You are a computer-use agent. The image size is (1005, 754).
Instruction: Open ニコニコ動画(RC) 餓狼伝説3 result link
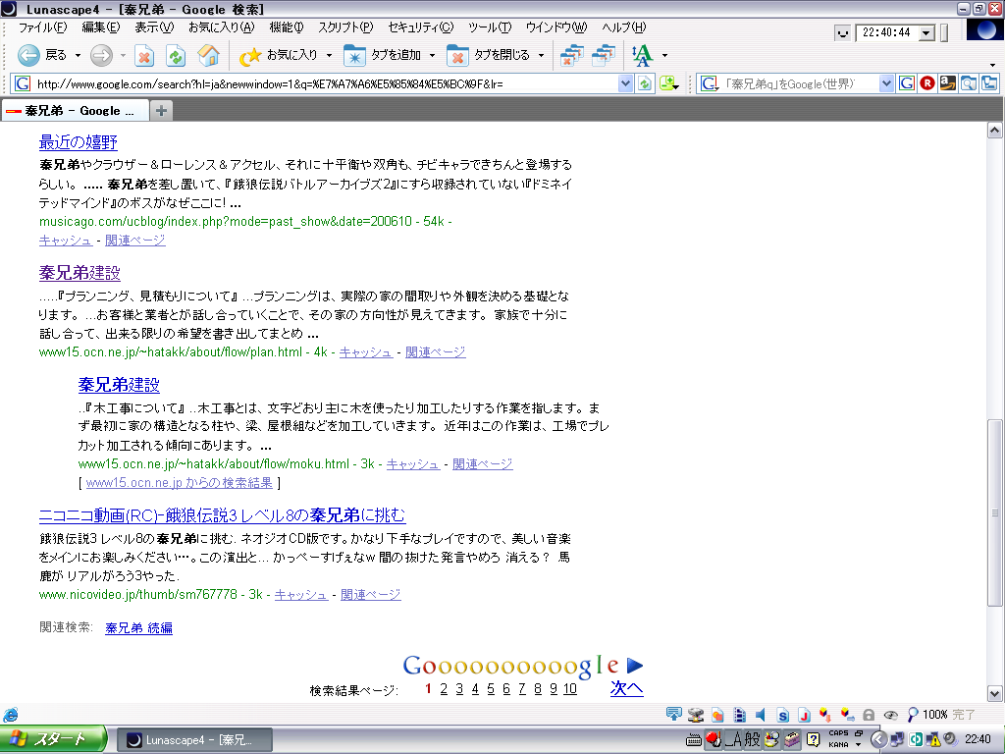223,515
